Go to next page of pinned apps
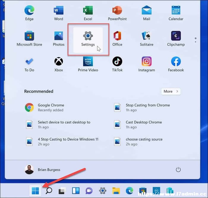Image resolution: width=208 pixels, height=198 pixels. coord(196,42)
